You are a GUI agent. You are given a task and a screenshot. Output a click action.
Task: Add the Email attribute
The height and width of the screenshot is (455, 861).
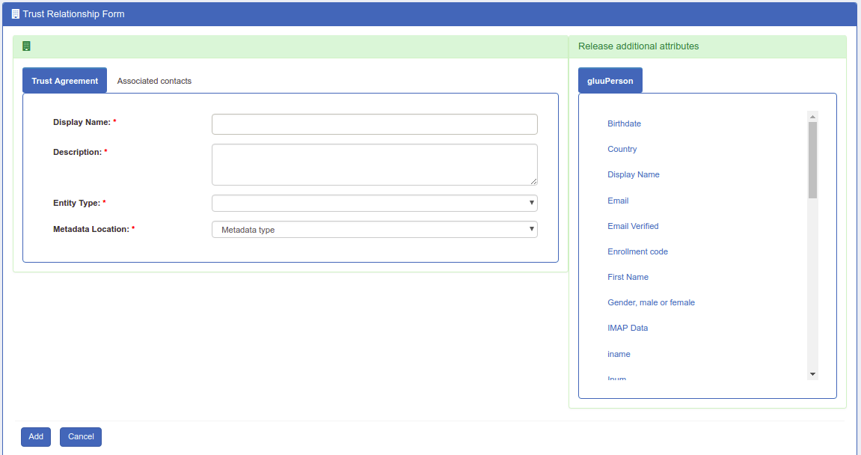618,201
